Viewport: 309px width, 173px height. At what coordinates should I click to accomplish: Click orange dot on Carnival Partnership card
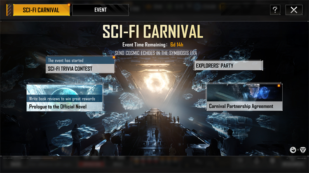pos(279,85)
